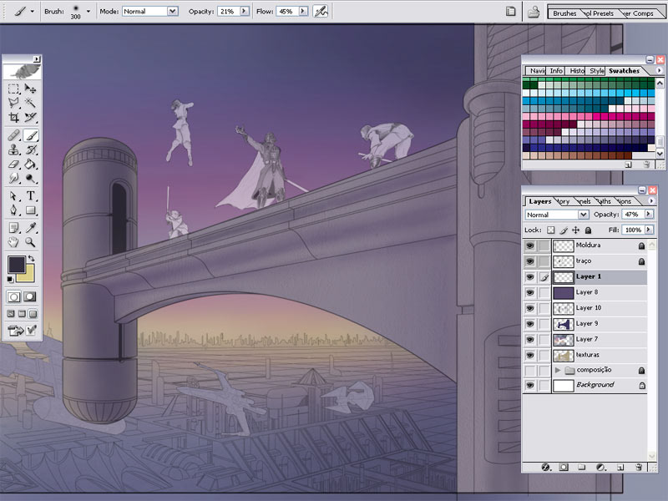Select the Pen tool

pyautogui.click(x=13, y=210)
